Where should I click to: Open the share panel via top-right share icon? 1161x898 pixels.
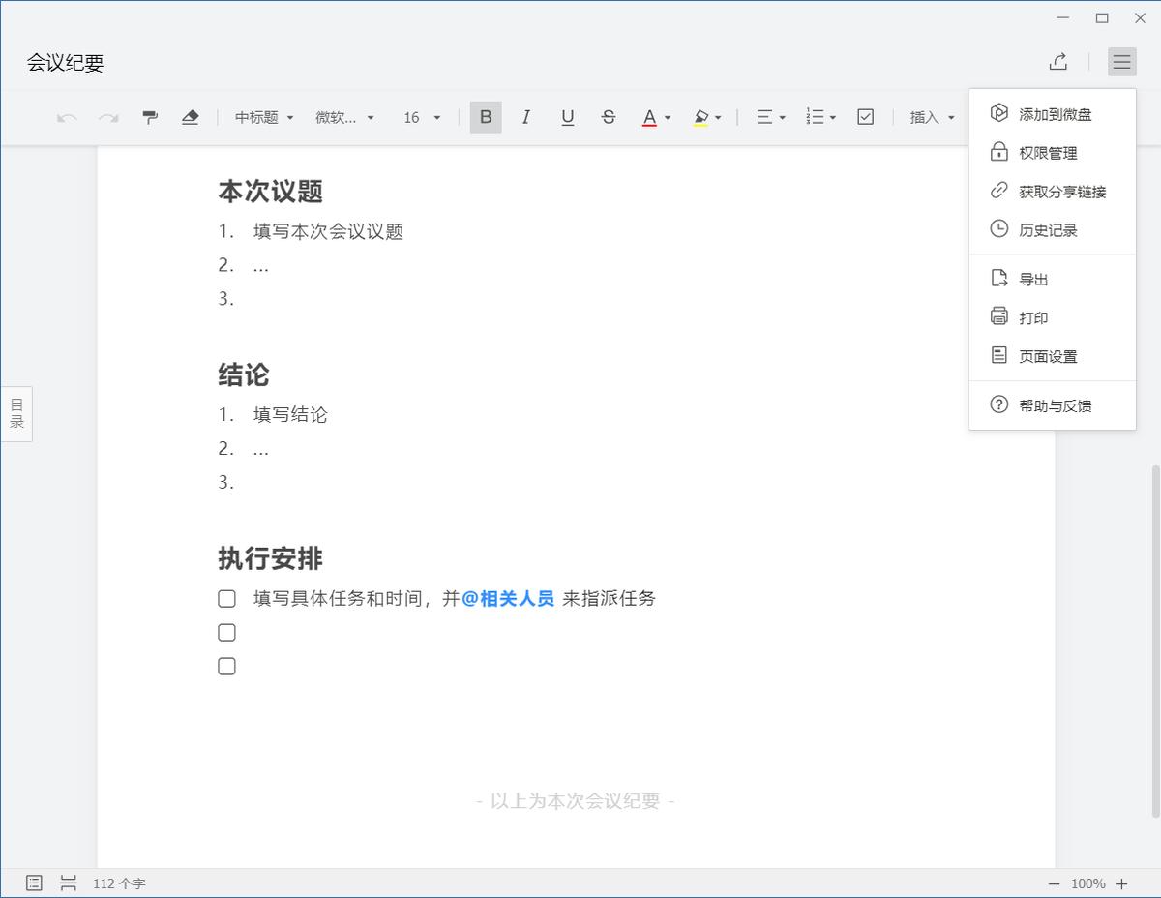pos(1058,61)
